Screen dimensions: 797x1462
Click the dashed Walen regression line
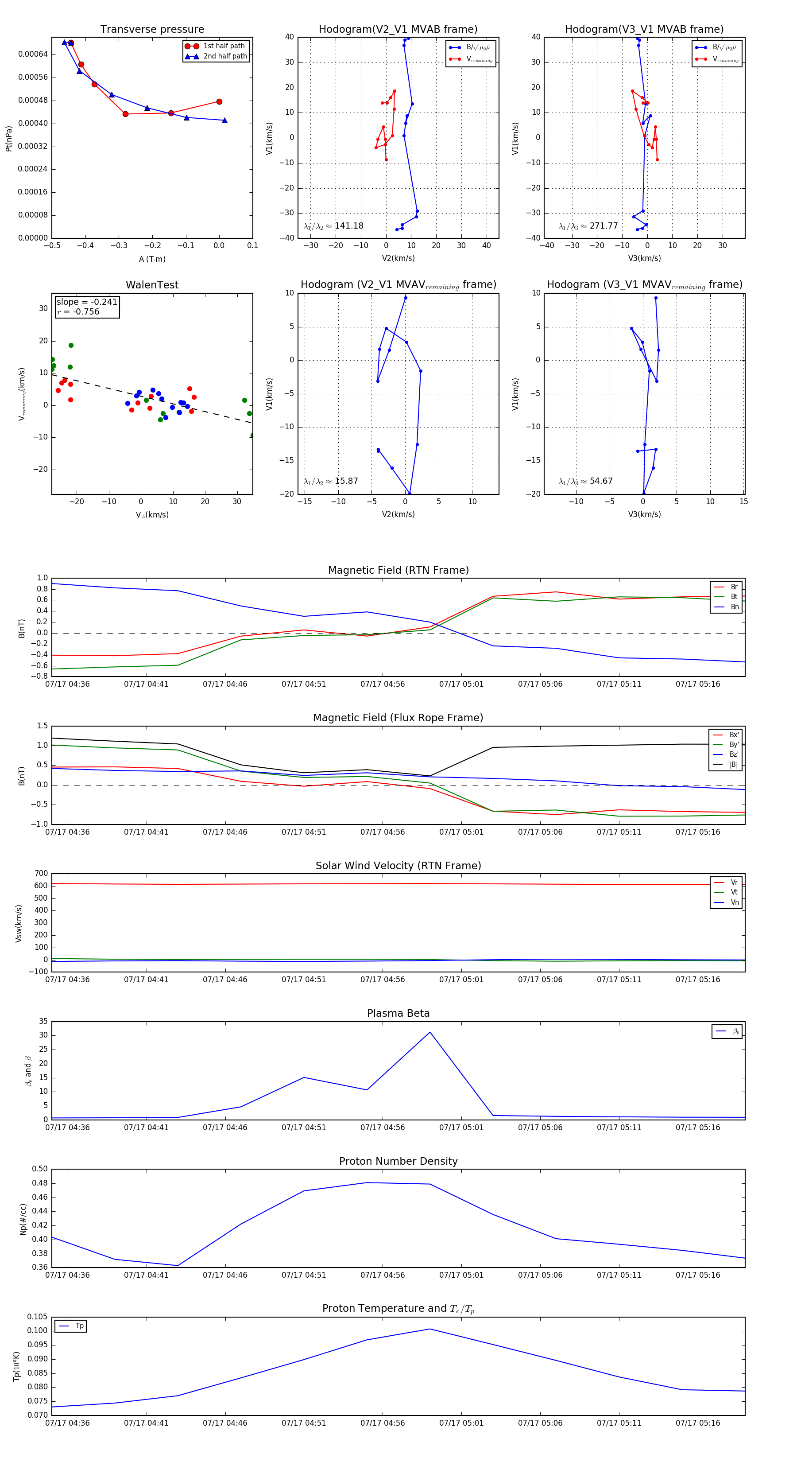click(152, 398)
